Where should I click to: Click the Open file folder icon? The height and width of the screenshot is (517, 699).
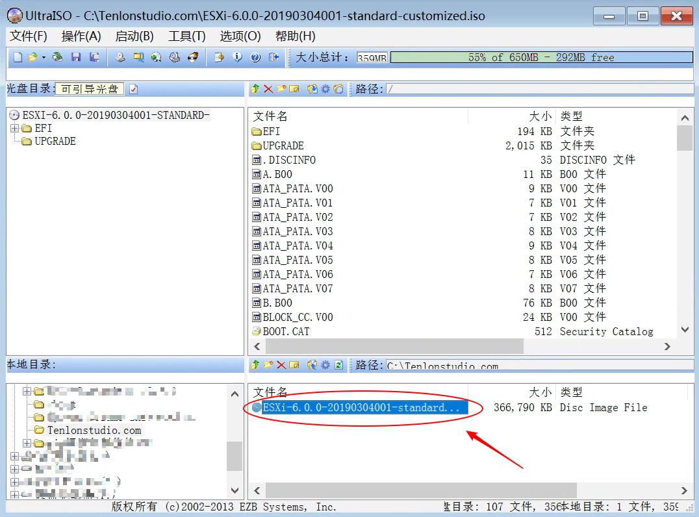tap(32, 57)
